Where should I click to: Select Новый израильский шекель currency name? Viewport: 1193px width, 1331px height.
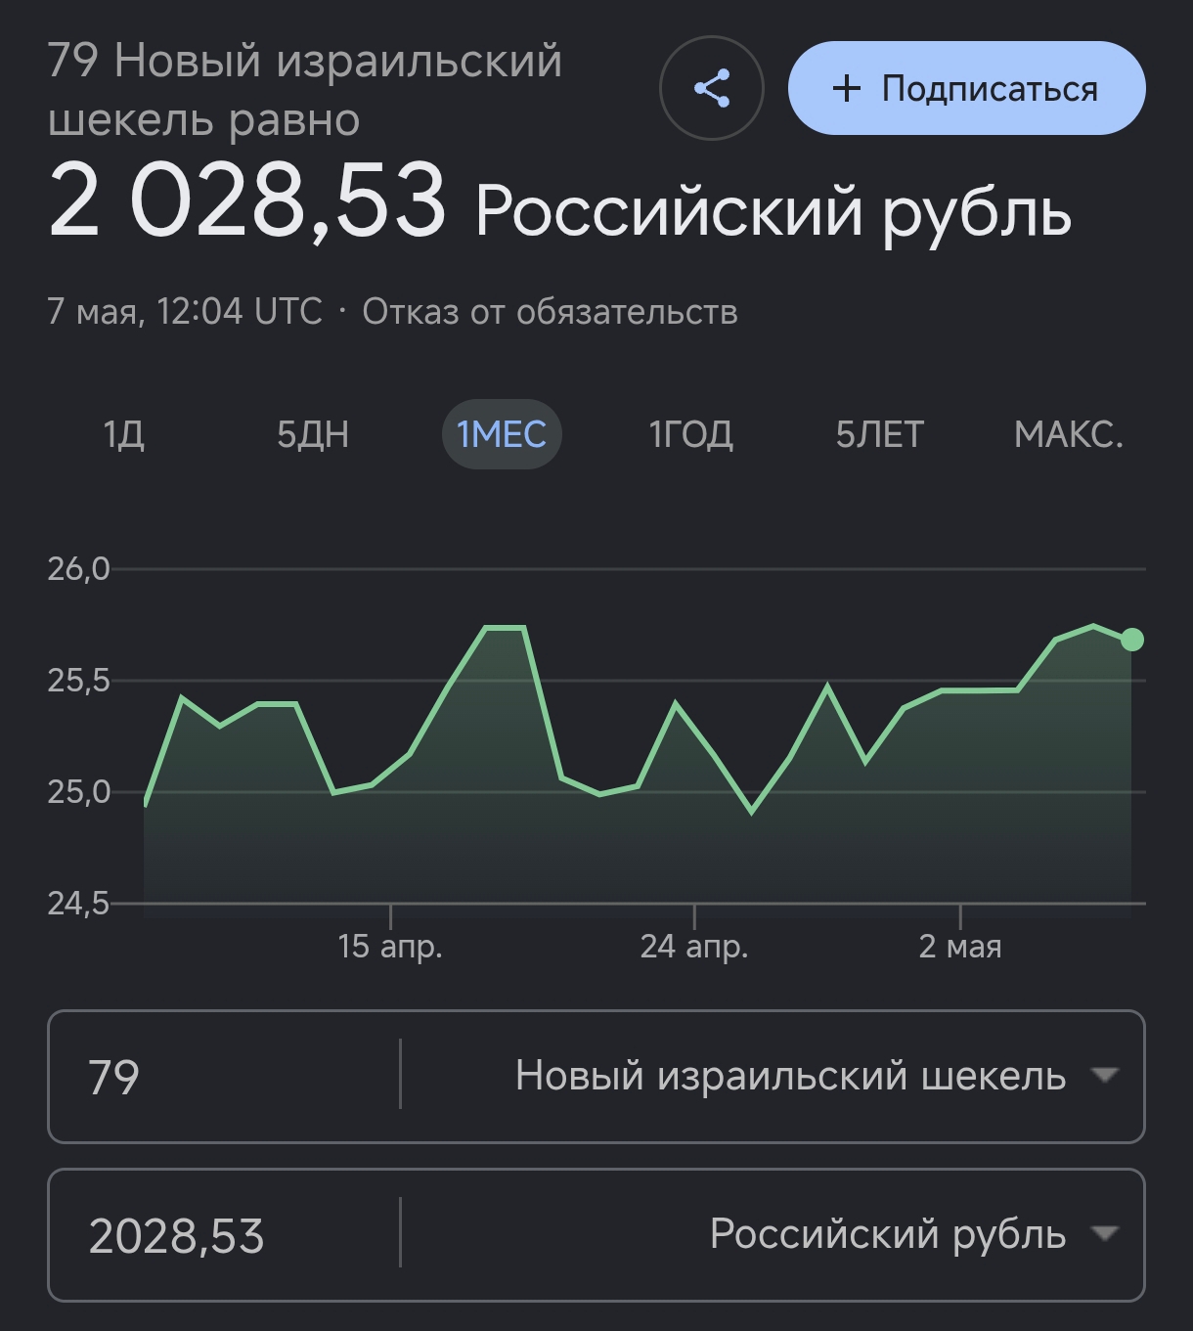tap(790, 1076)
